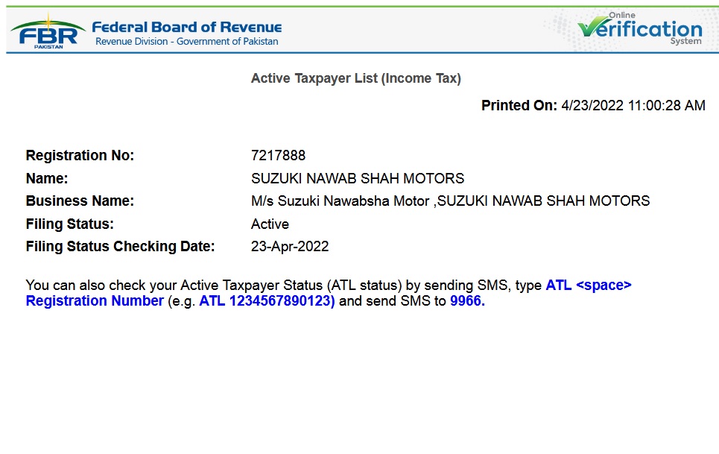Click the Active filing status value
This screenshot has width=719, height=454.
pos(270,224)
